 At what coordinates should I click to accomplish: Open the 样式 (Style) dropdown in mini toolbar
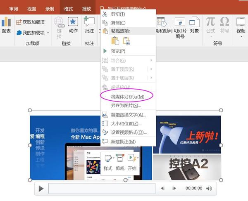112,158
